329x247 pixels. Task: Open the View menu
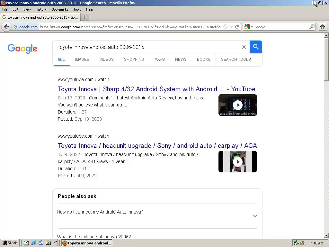(x=27, y=9)
